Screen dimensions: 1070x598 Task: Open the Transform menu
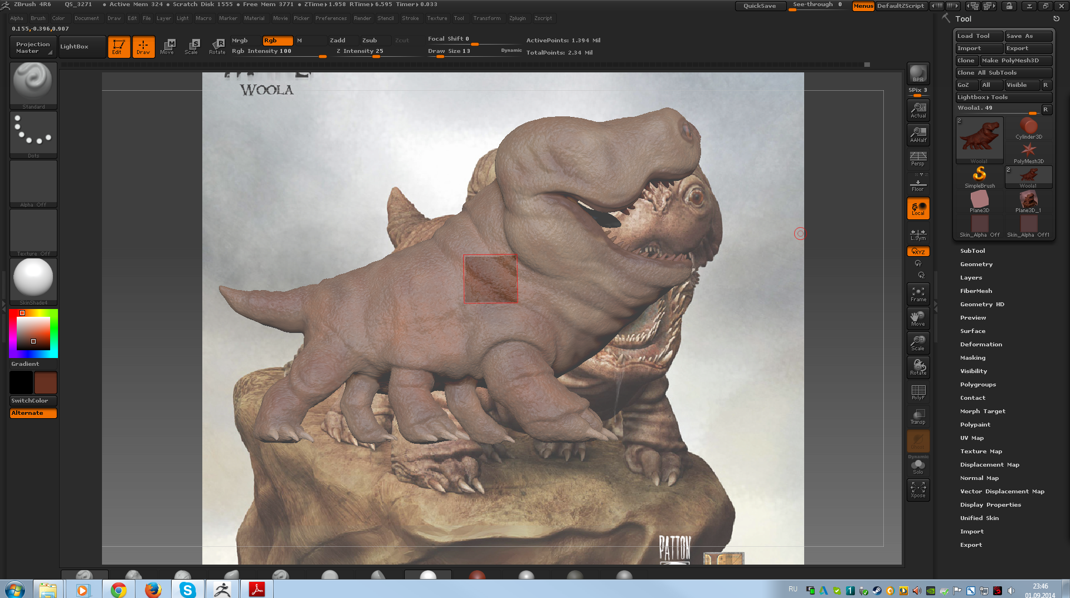click(487, 18)
